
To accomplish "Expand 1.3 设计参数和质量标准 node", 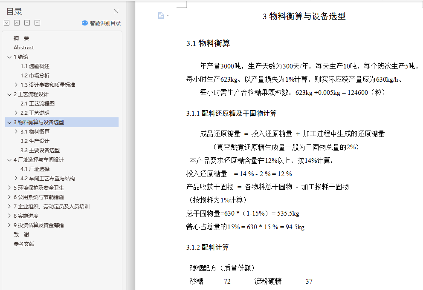I will tap(16, 85).
